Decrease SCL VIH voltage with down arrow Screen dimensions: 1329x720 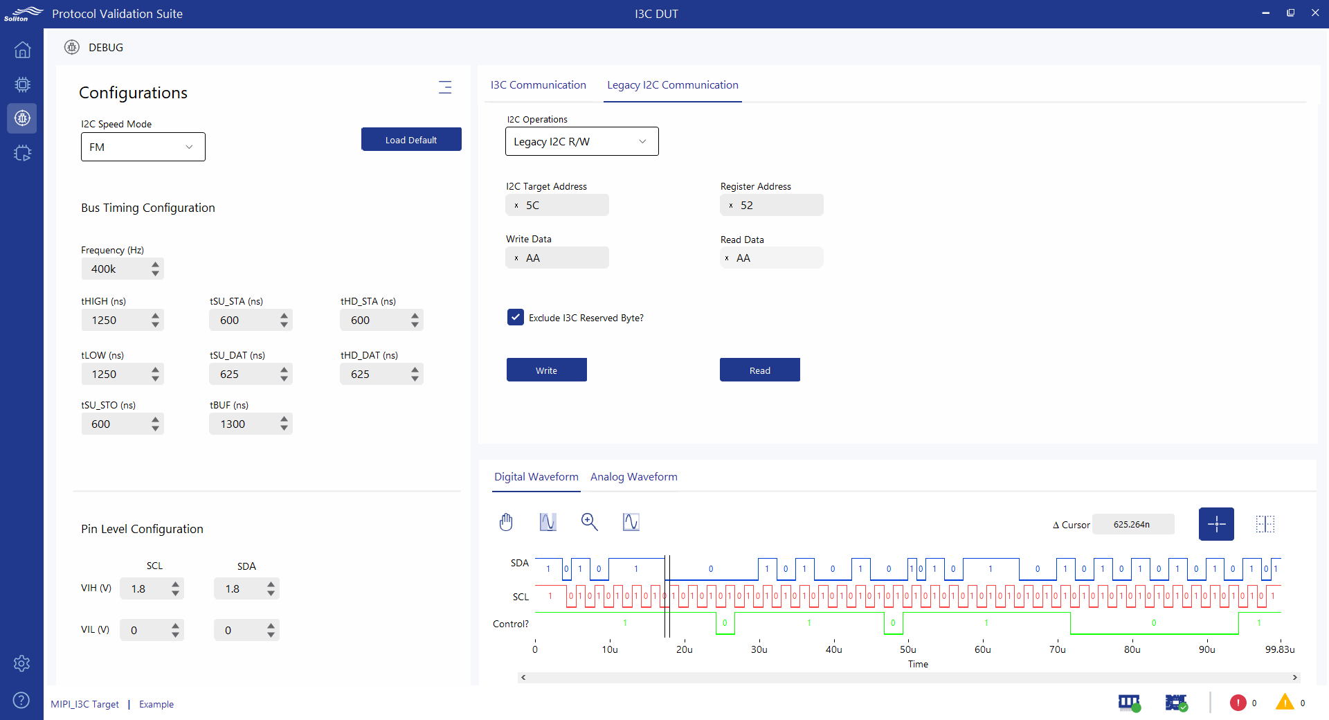tap(176, 593)
